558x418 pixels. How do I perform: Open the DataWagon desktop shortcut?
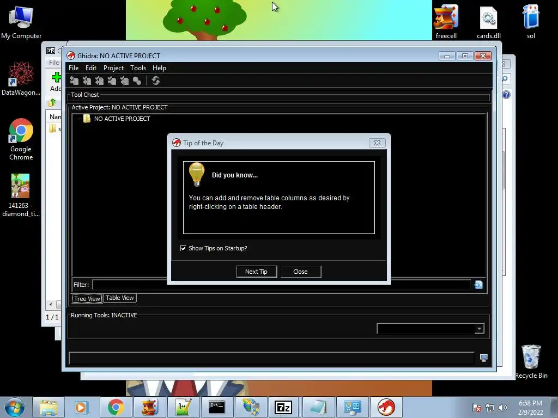tap(21, 78)
